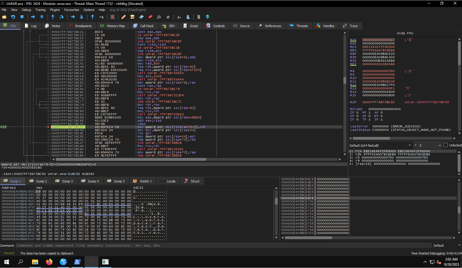Viewport: 462px width, 268px height.
Task: Launch the Scylla plugin icon
Action: tap(113, 17)
